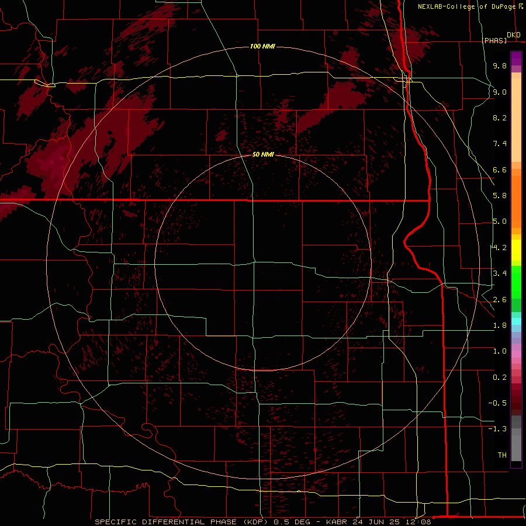Click the "KABR" station ID in the caption
Screen dimensions: 526x526
[337, 522]
